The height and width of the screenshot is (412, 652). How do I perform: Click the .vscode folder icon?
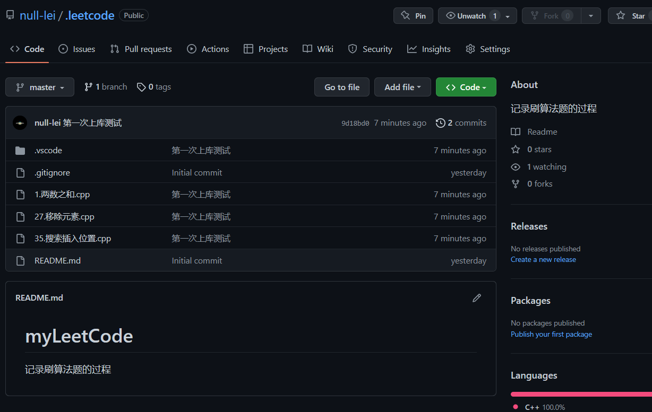click(20, 151)
